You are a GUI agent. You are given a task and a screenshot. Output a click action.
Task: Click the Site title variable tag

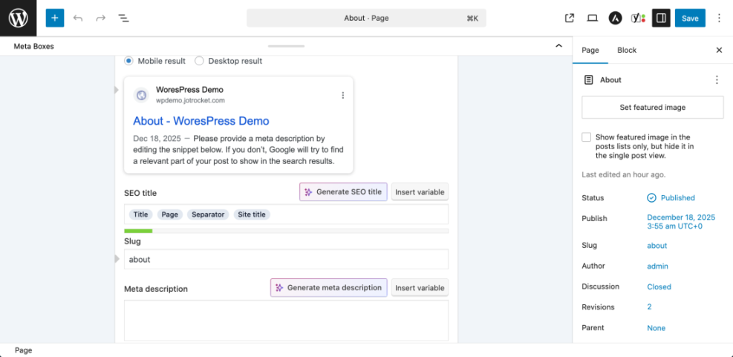(x=252, y=214)
